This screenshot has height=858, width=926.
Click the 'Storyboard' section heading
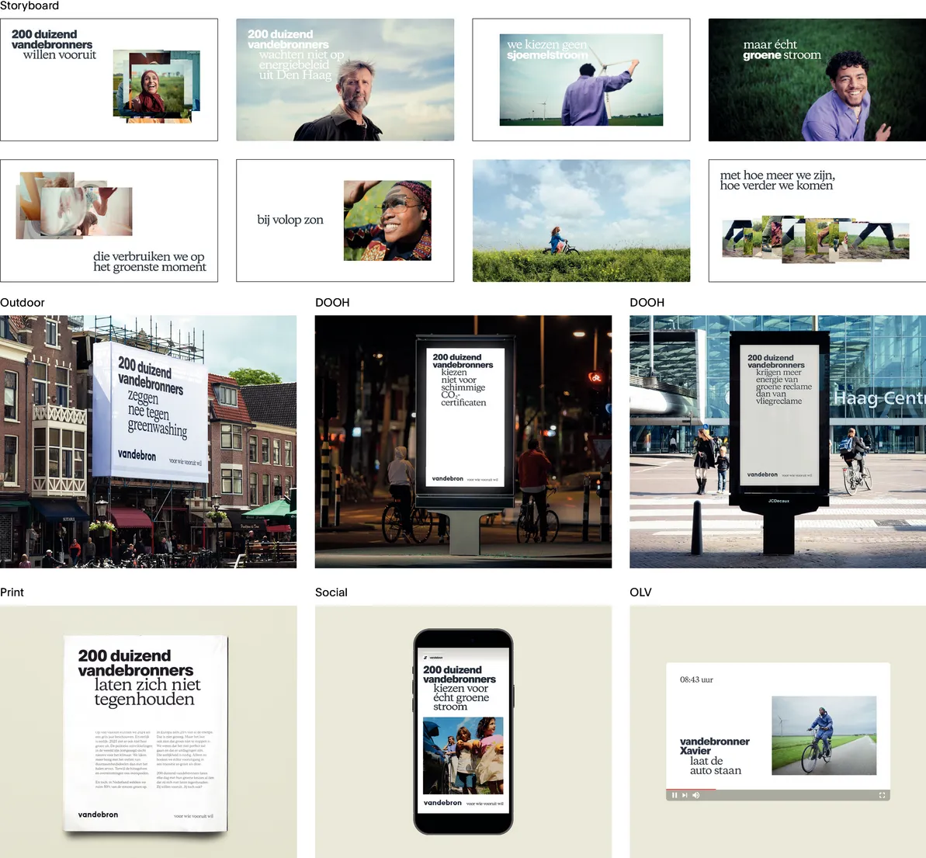tap(29, 6)
